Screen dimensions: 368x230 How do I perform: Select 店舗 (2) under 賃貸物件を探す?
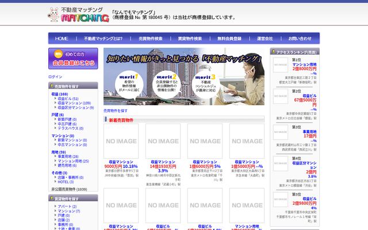click(x=64, y=220)
